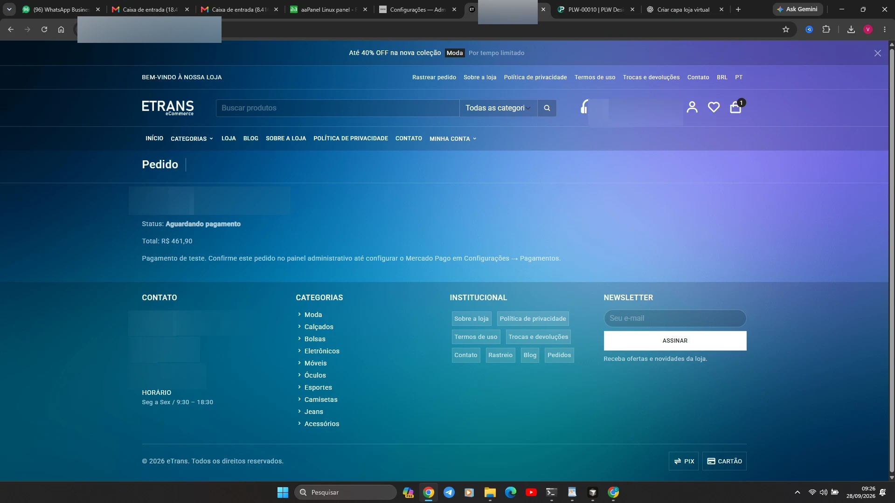Bookmark this page with star icon

pyautogui.click(x=786, y=29)
